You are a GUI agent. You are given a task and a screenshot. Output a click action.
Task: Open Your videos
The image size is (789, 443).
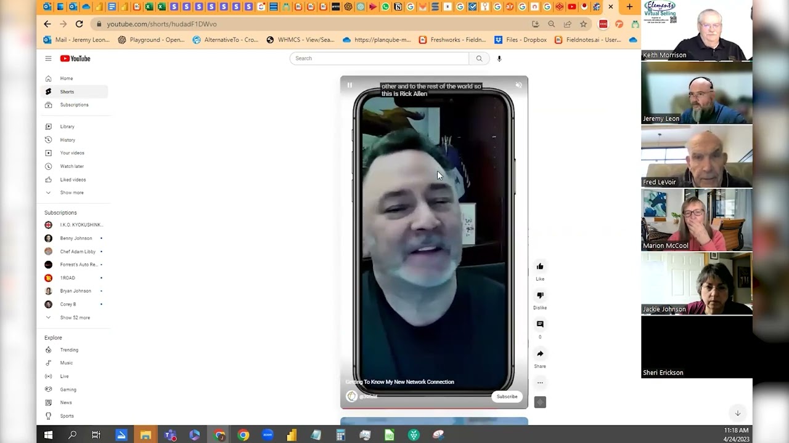coord(75,153)
